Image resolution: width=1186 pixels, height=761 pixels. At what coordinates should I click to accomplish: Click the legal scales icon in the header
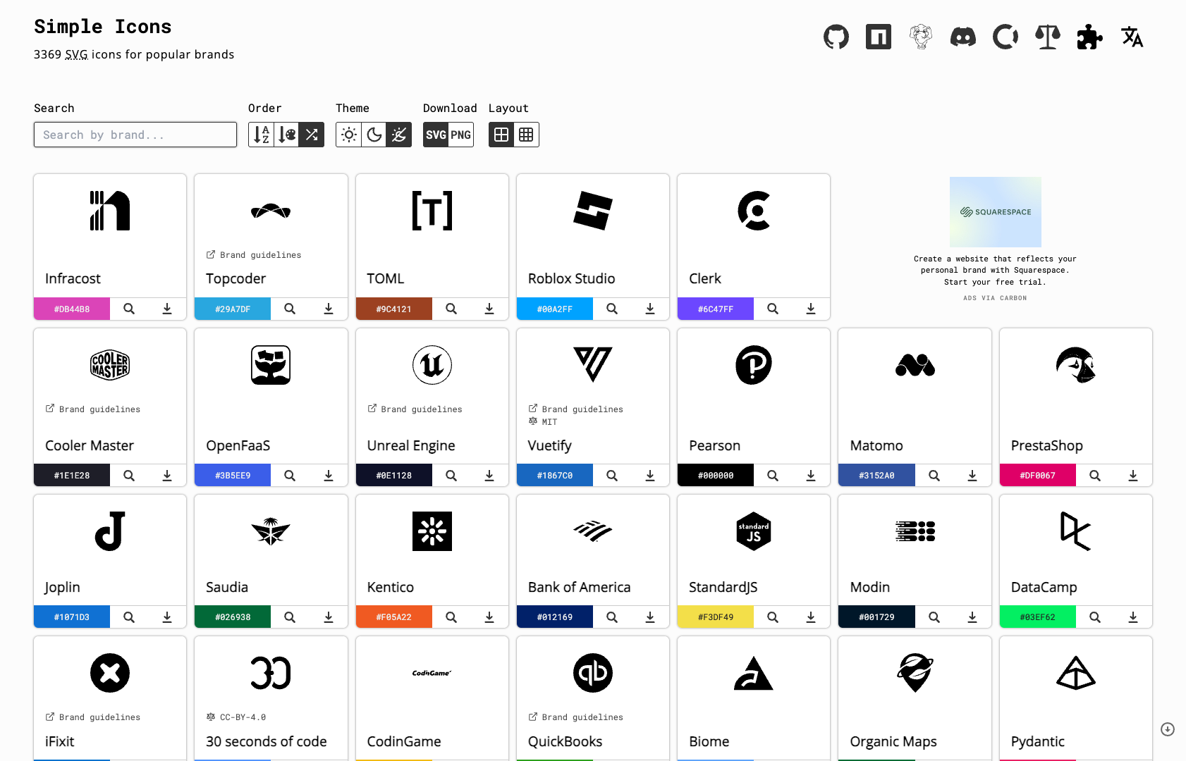click(x=1047, y=37)
